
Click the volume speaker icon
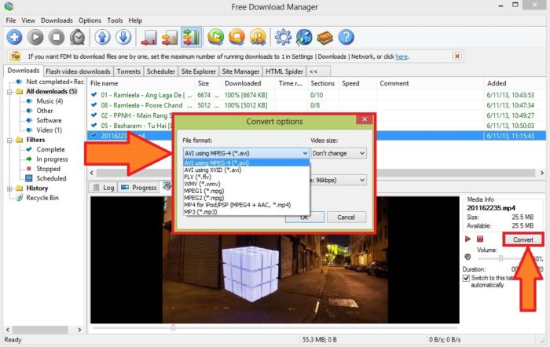click(x=467, y=257)
